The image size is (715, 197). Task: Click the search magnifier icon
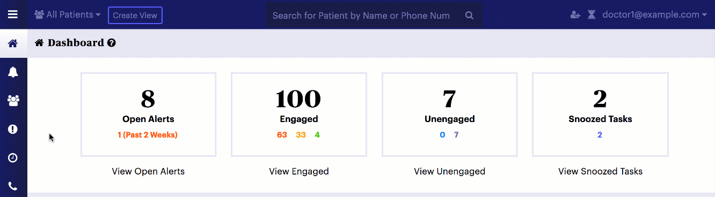click(x=469, y=16)
